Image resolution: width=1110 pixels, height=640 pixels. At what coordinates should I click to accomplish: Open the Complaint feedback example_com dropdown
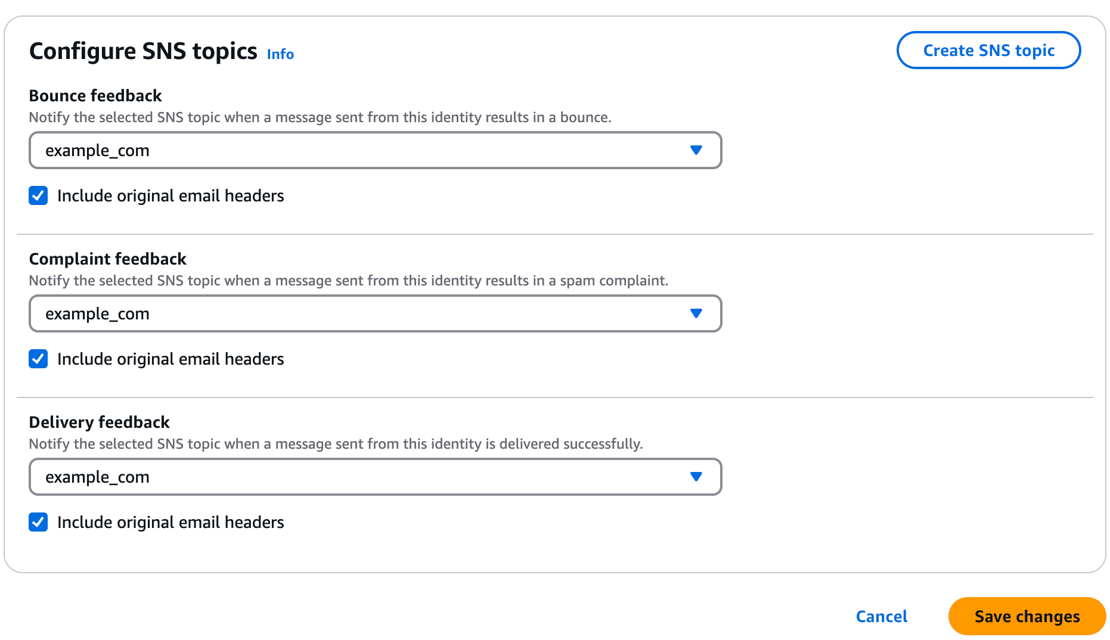click(376, 313)
